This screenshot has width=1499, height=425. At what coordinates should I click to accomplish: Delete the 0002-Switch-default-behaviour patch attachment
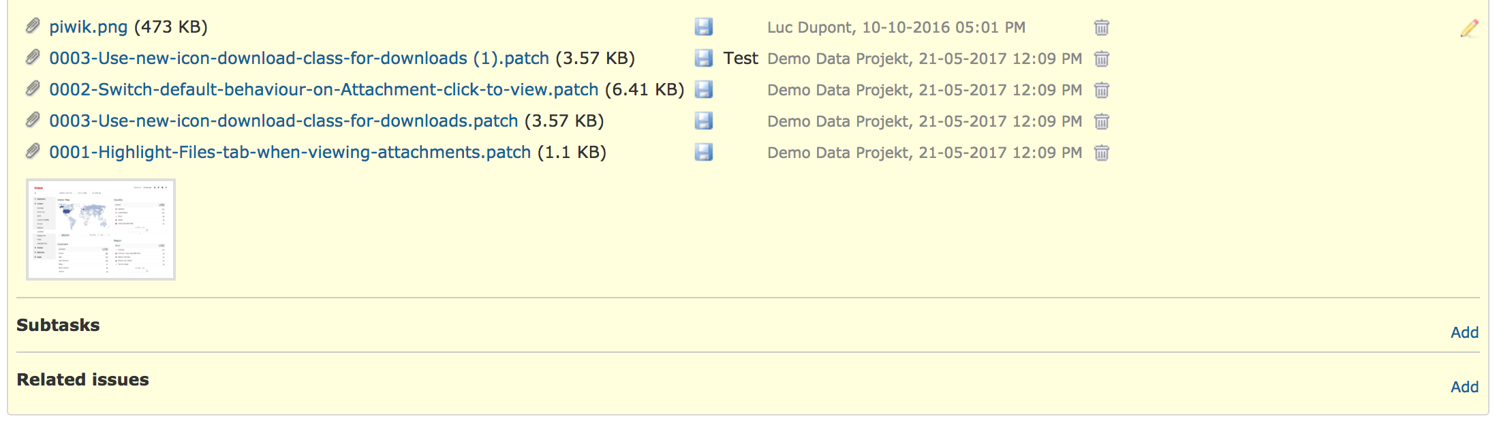1102,90
